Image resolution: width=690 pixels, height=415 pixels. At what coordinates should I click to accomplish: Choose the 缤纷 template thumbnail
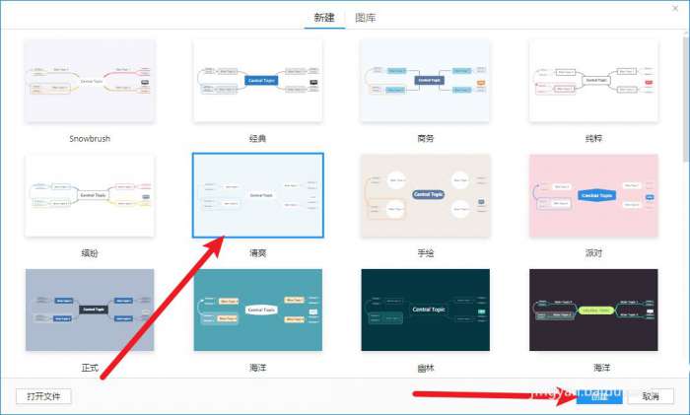(x=90, y=195)
